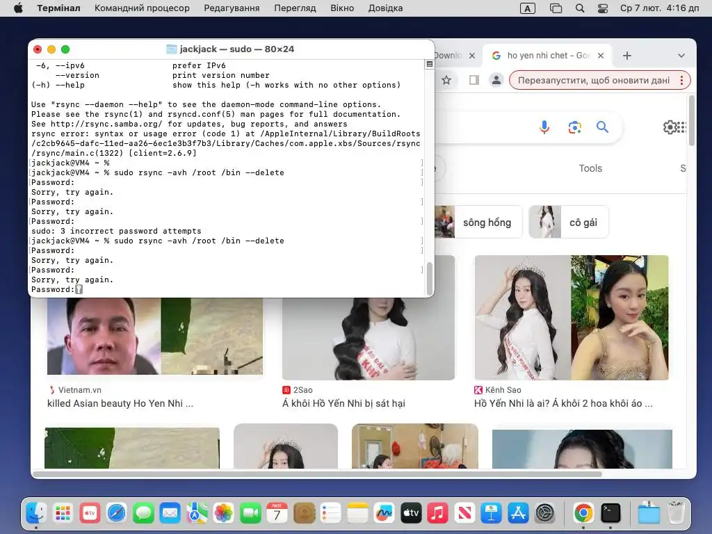The image size is (712, 534).
Task: Open 'killed Asian beauty Ho Yen Nhi' link
Action: click(120, 403)
